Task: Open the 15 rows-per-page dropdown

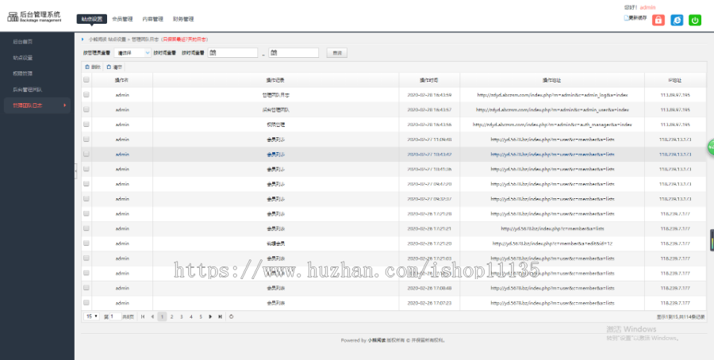Action: point(91,316)
